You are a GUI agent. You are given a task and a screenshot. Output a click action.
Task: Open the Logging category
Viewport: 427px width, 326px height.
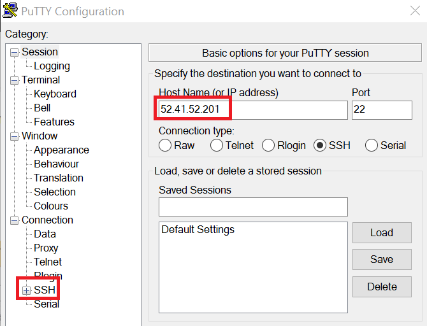[x=52, y=66]
